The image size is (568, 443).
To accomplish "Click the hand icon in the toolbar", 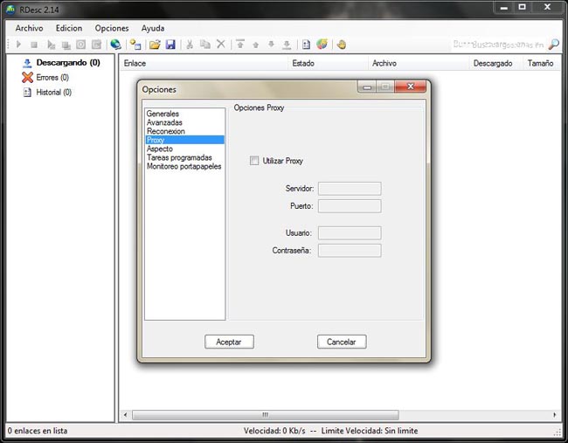I will (341, 44).
